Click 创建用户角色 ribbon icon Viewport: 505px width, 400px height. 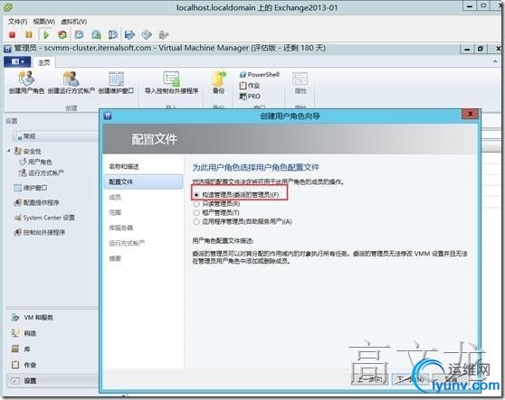26,82
